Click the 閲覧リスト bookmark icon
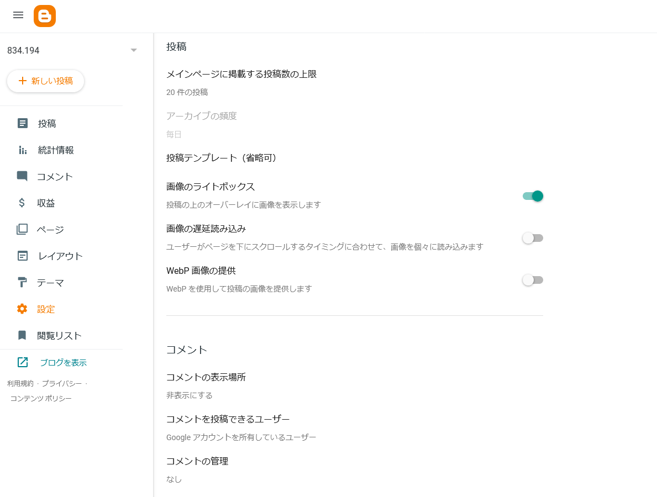Viewport: 657px width, 497px height. 22,335
